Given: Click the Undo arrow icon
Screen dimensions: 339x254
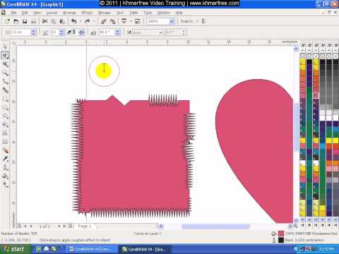Looking at the screenshot, I should pos(74,21).
